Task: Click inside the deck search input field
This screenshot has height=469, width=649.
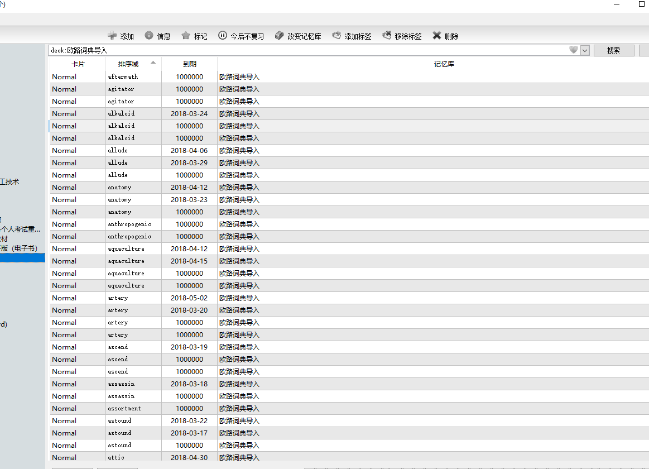Action: click(223, 50)
